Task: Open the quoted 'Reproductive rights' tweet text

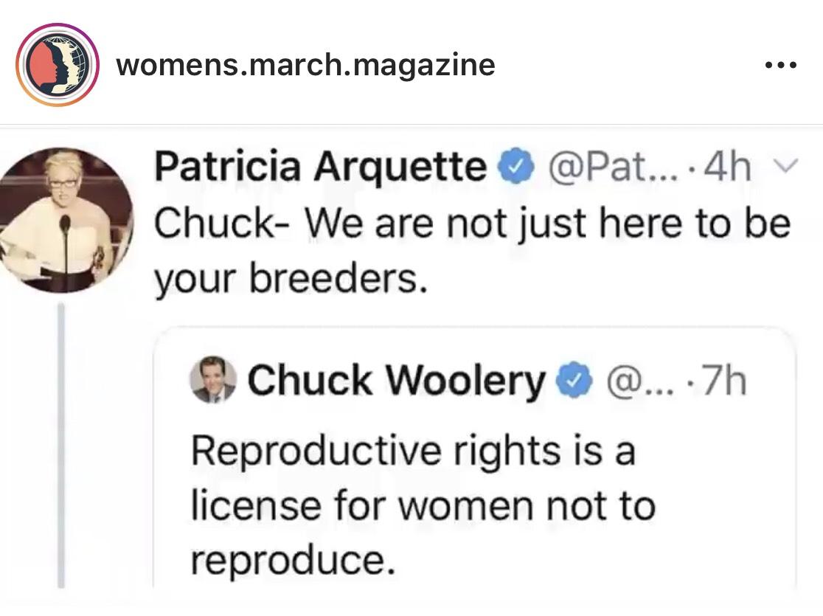Action: pos(423,505)
